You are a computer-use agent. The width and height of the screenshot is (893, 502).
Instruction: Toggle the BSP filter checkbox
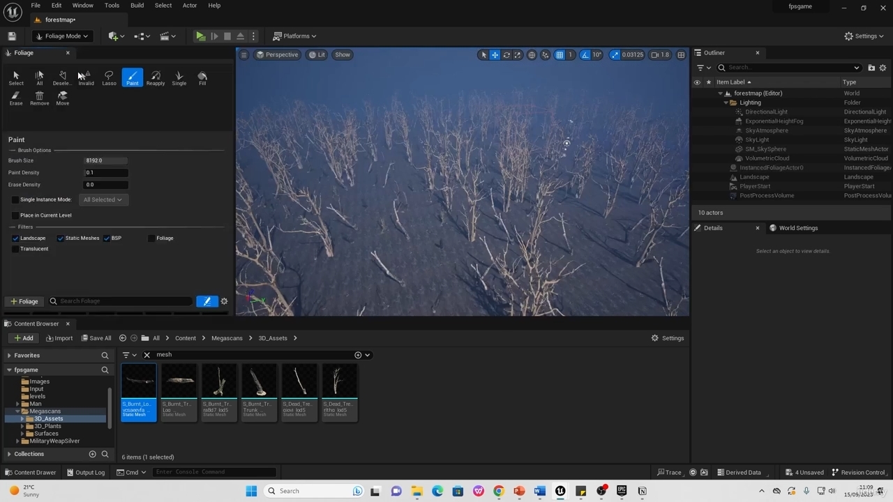(107, 238)
